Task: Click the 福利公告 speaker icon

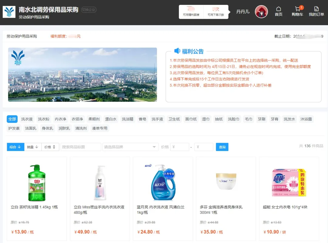Action: [177, 51]
